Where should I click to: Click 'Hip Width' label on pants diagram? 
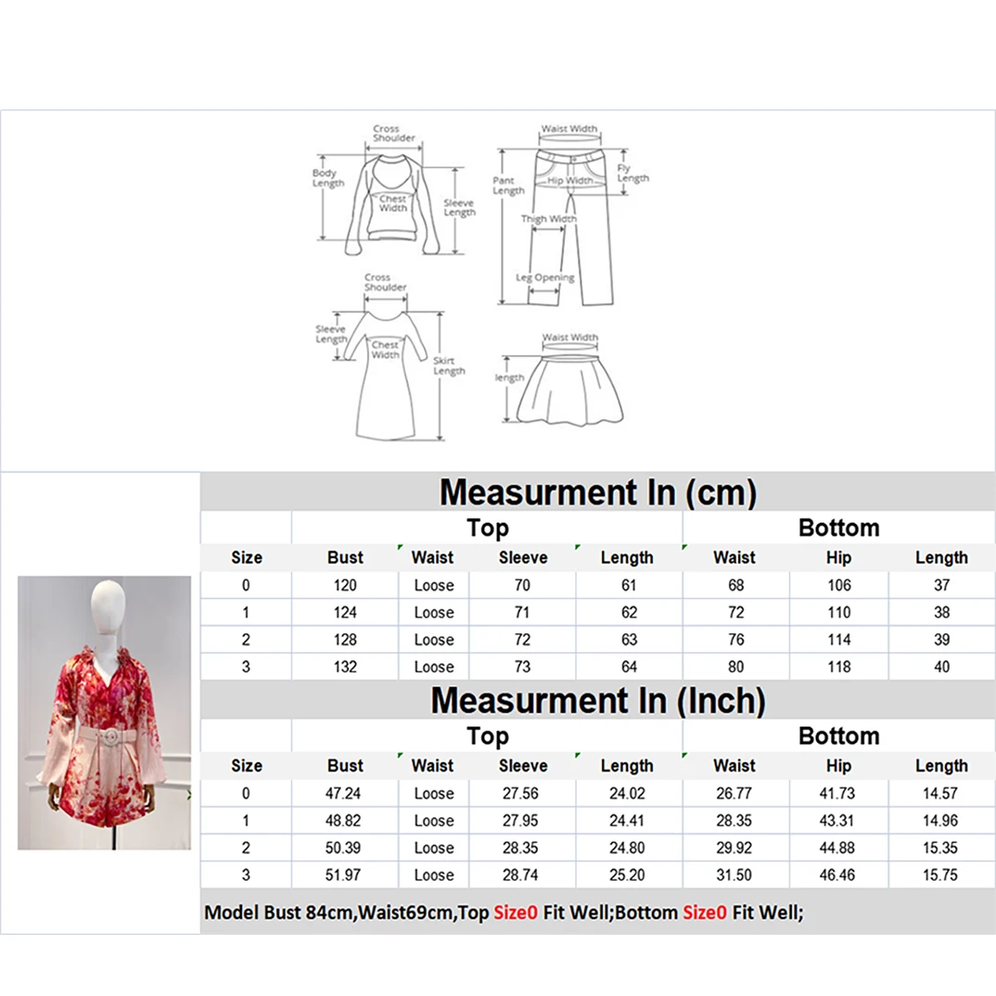[x=570, y=181]
